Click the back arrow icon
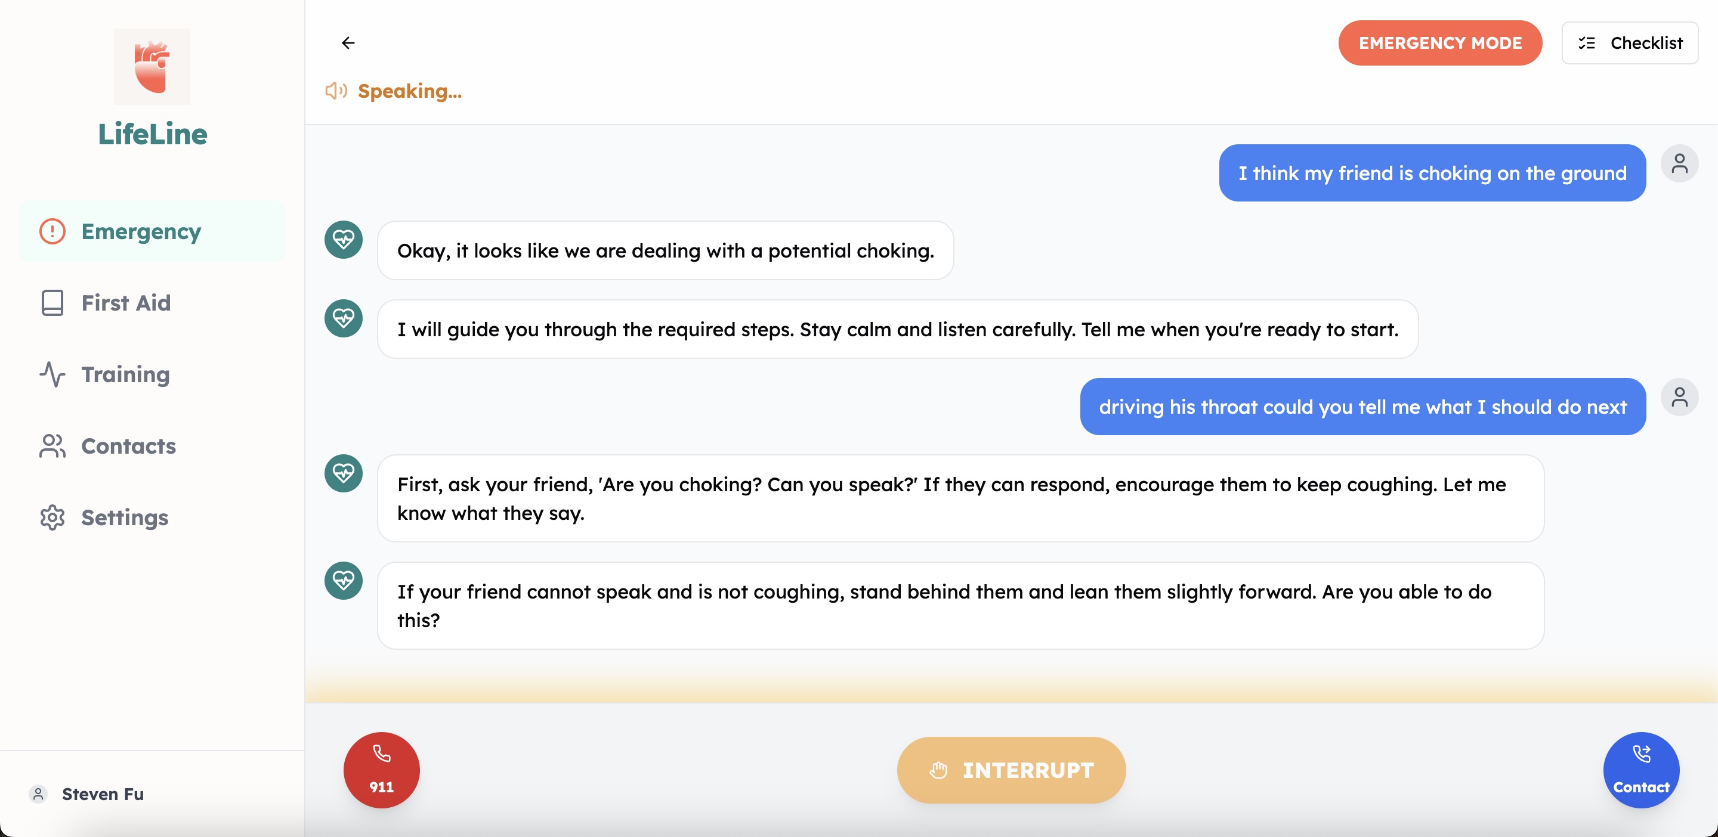 (348, 44)
